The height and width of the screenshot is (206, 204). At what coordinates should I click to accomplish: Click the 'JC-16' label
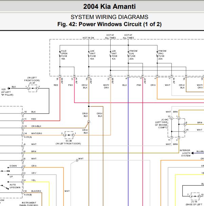tap(194, 202)
